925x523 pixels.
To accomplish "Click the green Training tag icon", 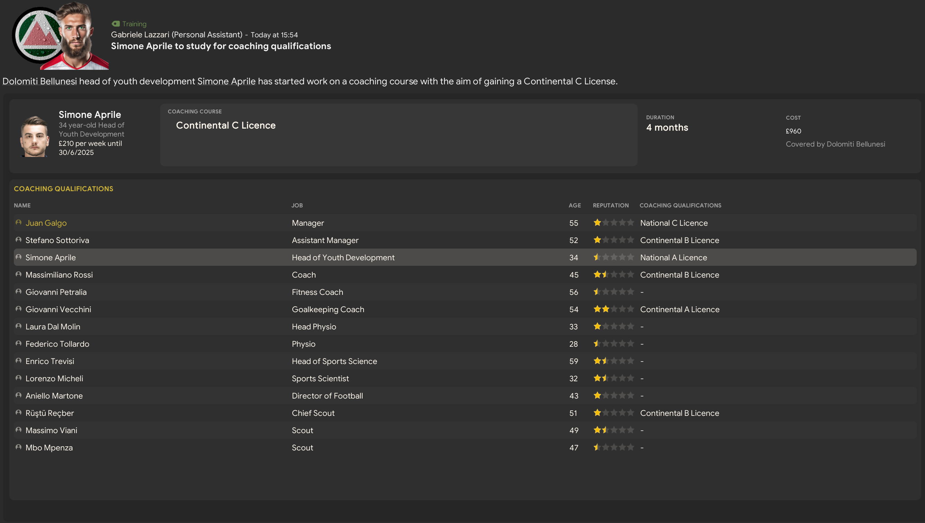I will tap(115, 24).
